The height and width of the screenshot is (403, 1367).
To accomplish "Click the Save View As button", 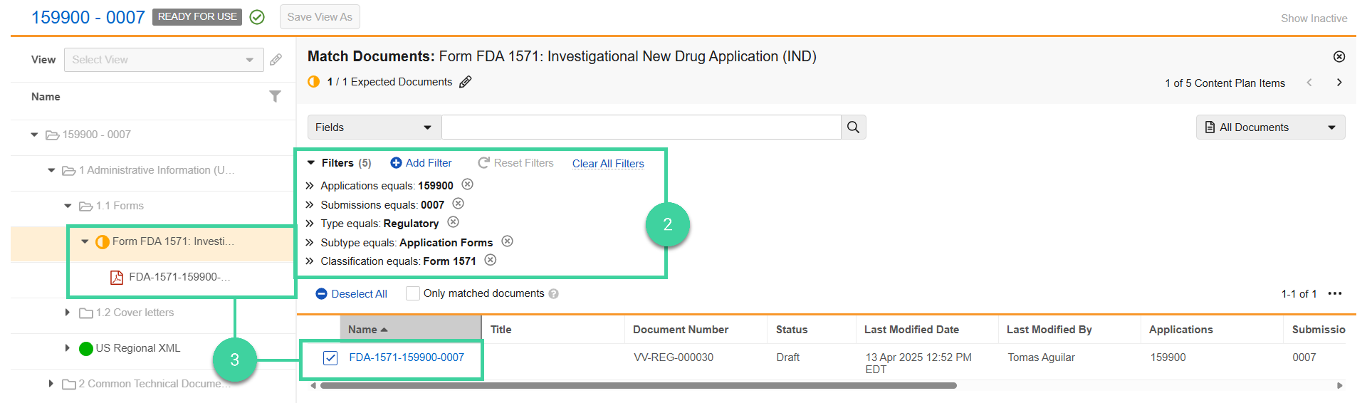I will pyautogui.click(x=320, y=17).
